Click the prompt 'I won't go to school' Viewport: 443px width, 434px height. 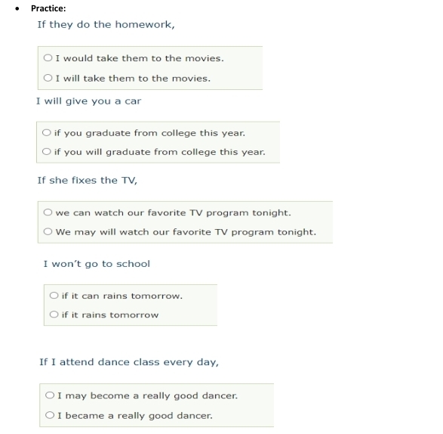click(x=97, y=264)
